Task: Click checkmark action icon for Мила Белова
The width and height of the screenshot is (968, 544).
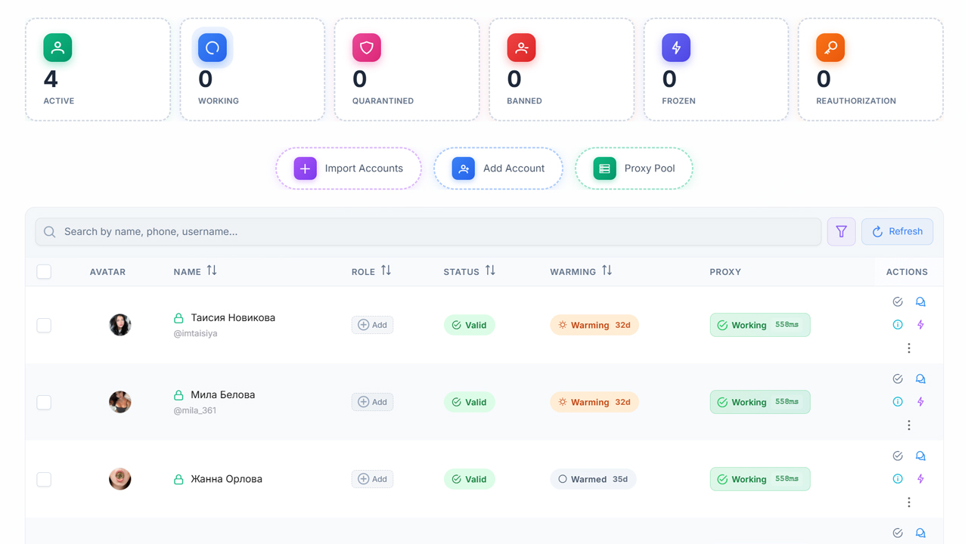Action: coord(898,379)
